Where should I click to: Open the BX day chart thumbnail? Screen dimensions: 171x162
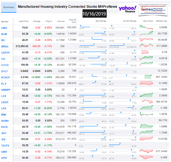click(x=146, y=40)
